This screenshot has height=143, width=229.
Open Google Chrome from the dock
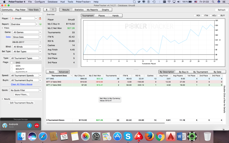coord(160,136)
